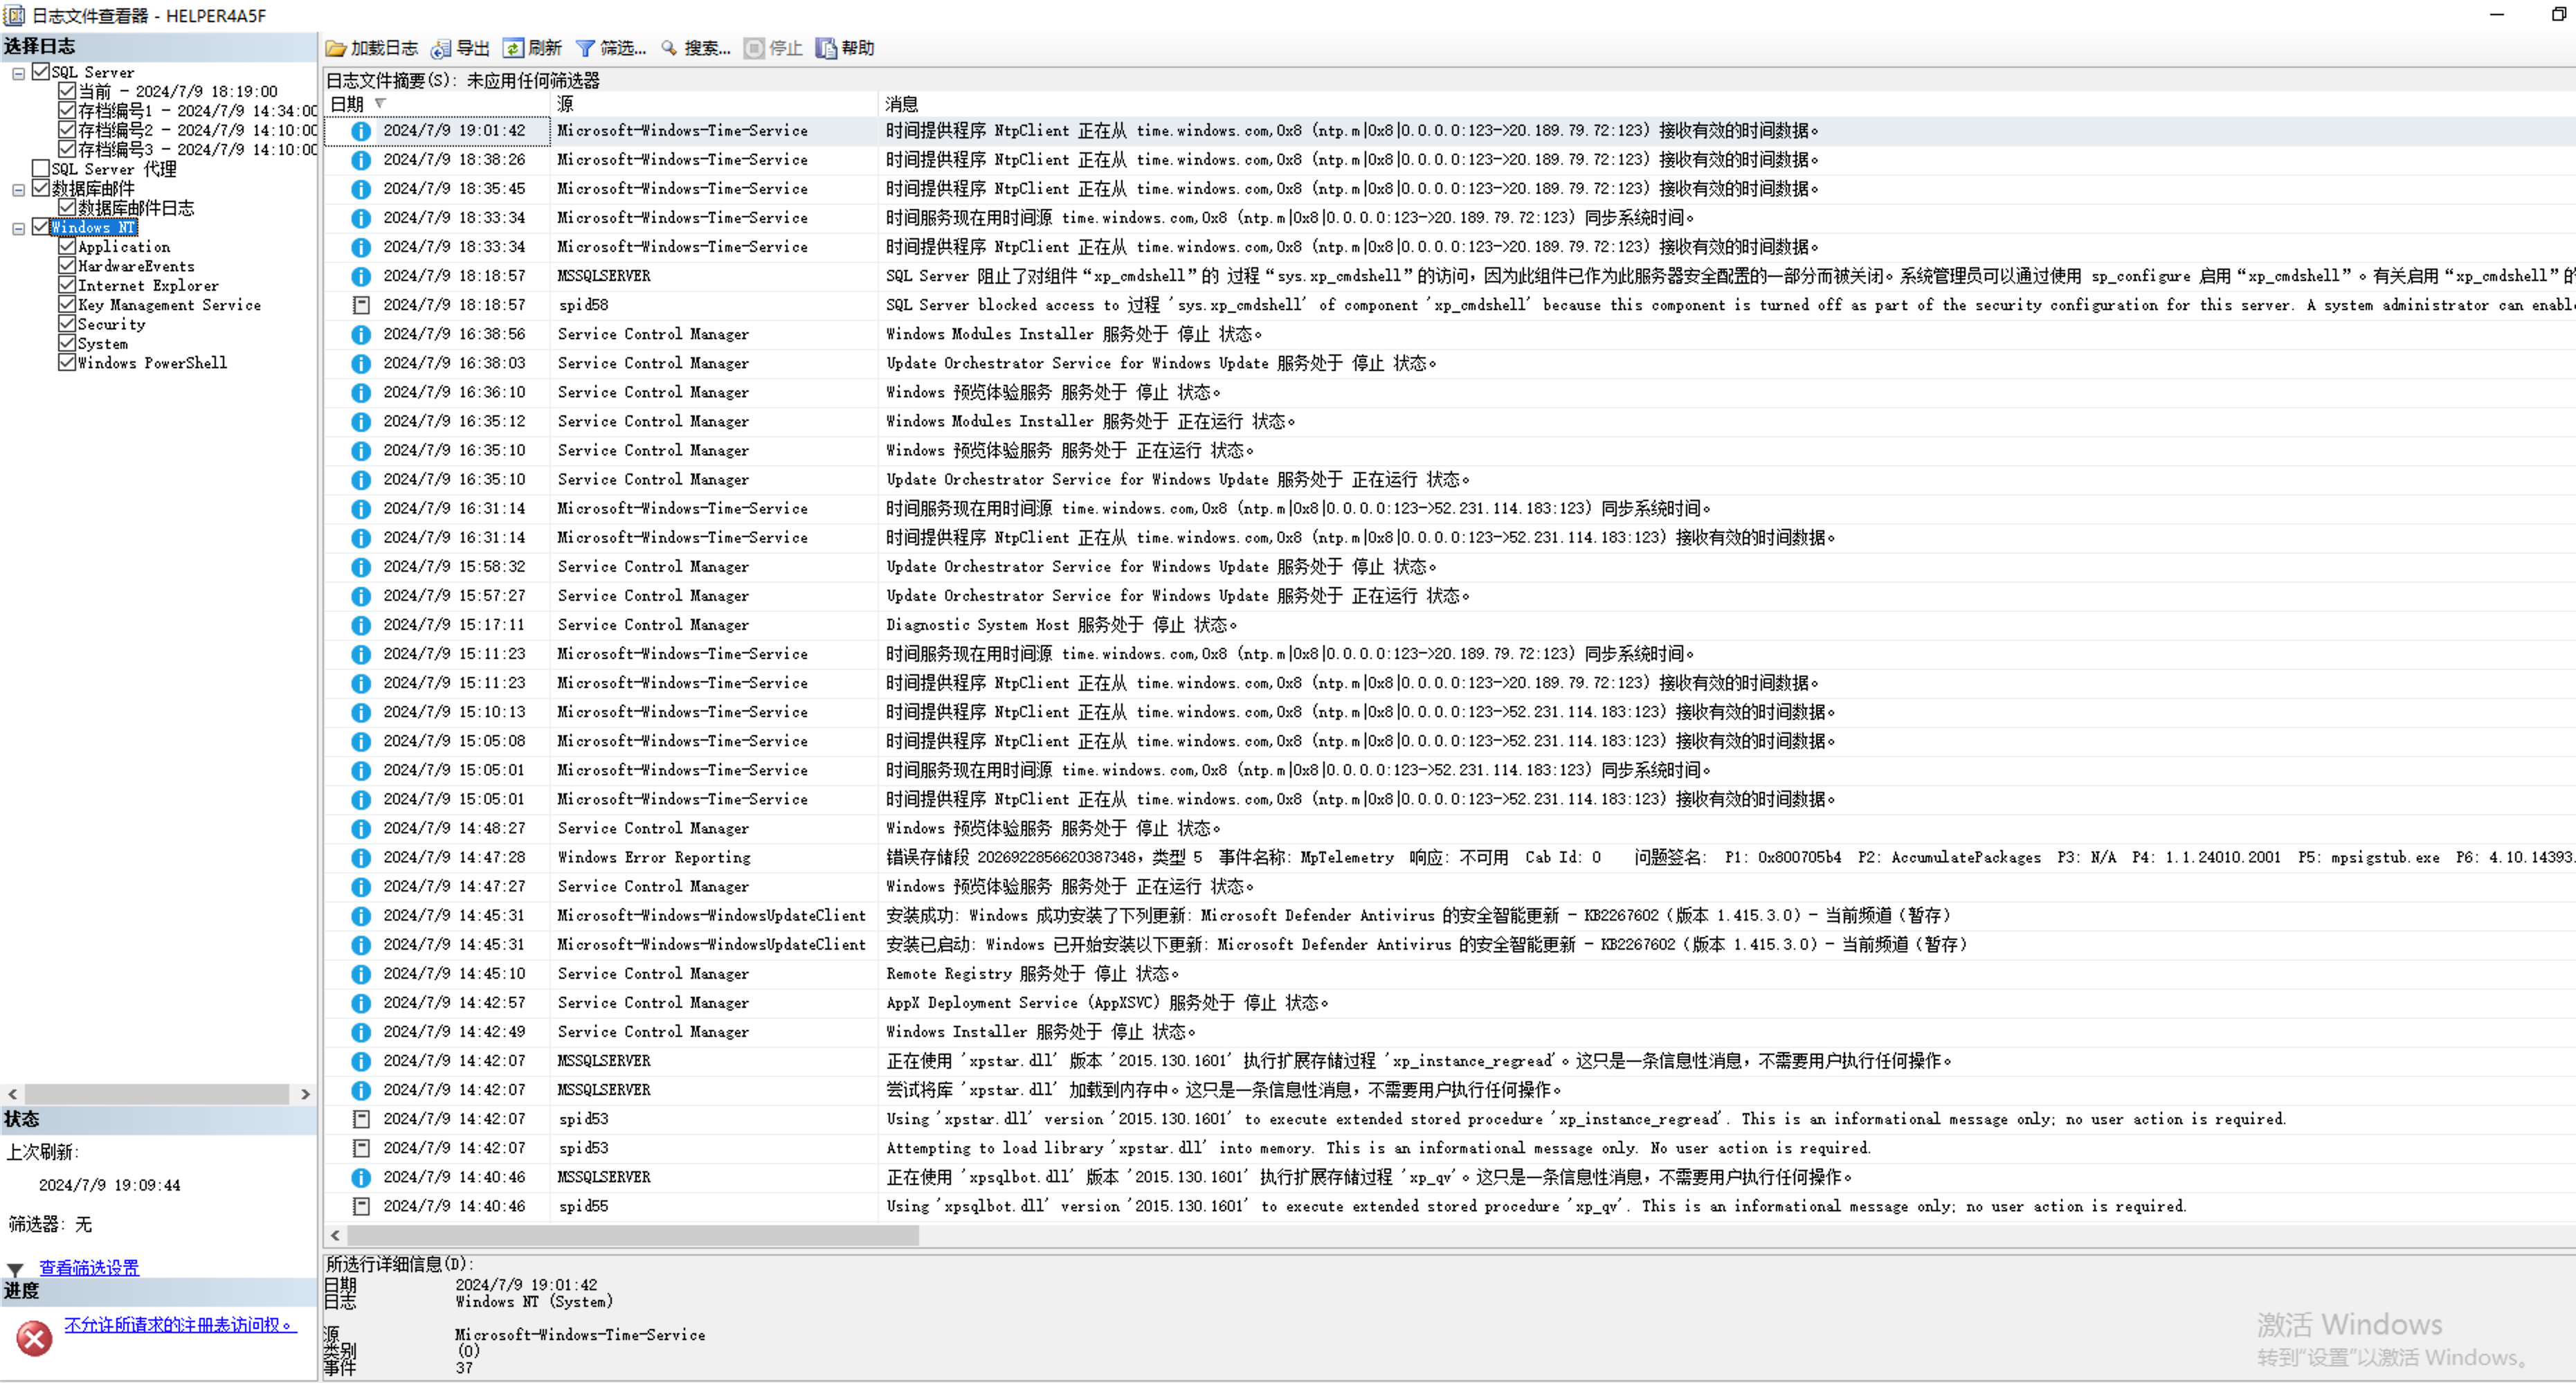Enable the SQL Server 代理 checkbox
Viewport: 2576px width, 1383px height.
(41, 168)
